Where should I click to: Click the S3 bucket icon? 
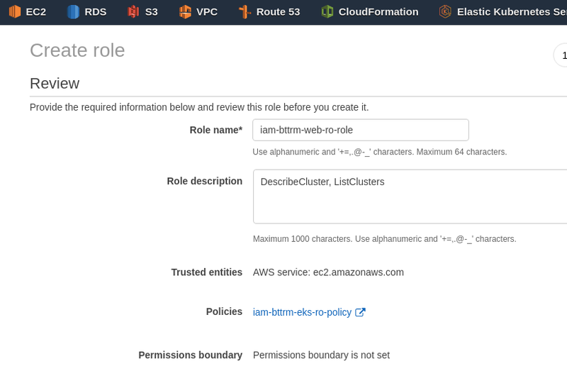tap(133, 11)
